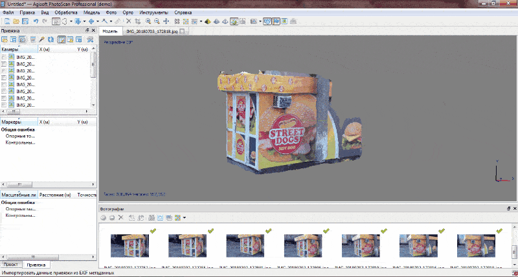Open reference Settings tools icon

(90, 39)
